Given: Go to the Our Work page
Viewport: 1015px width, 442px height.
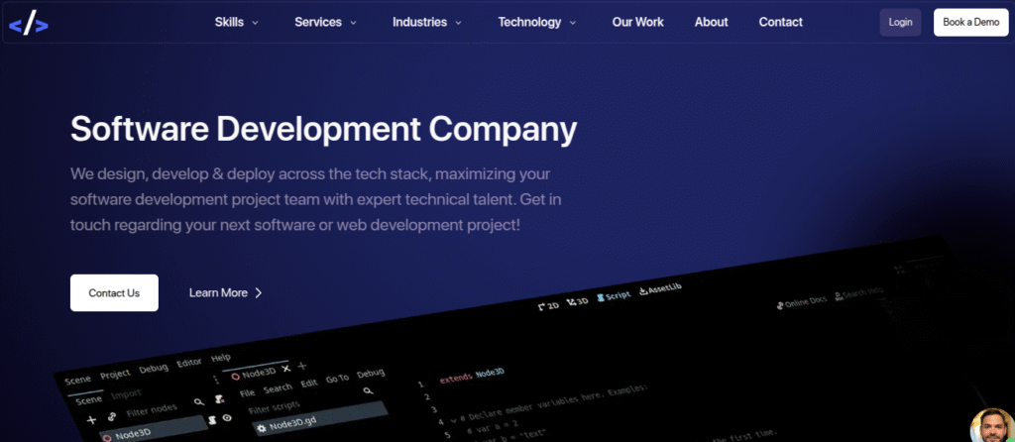Looking at the screenshot, I should (637, 22).
